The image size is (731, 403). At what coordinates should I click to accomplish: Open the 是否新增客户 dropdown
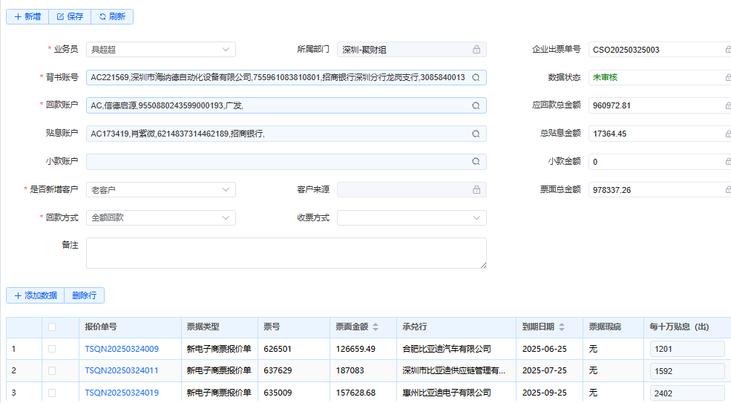tap(161, 190)
